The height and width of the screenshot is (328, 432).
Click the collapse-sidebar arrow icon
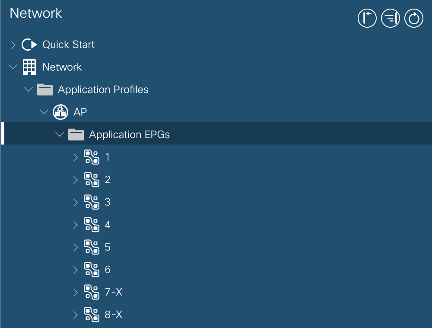[367, 18]
